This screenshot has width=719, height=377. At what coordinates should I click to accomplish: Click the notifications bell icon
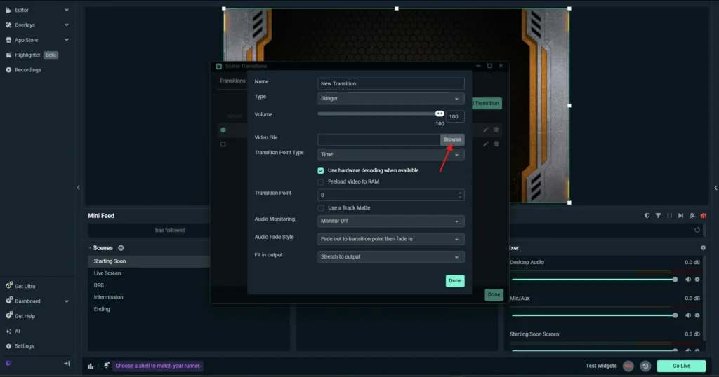[x=106, y=366]
